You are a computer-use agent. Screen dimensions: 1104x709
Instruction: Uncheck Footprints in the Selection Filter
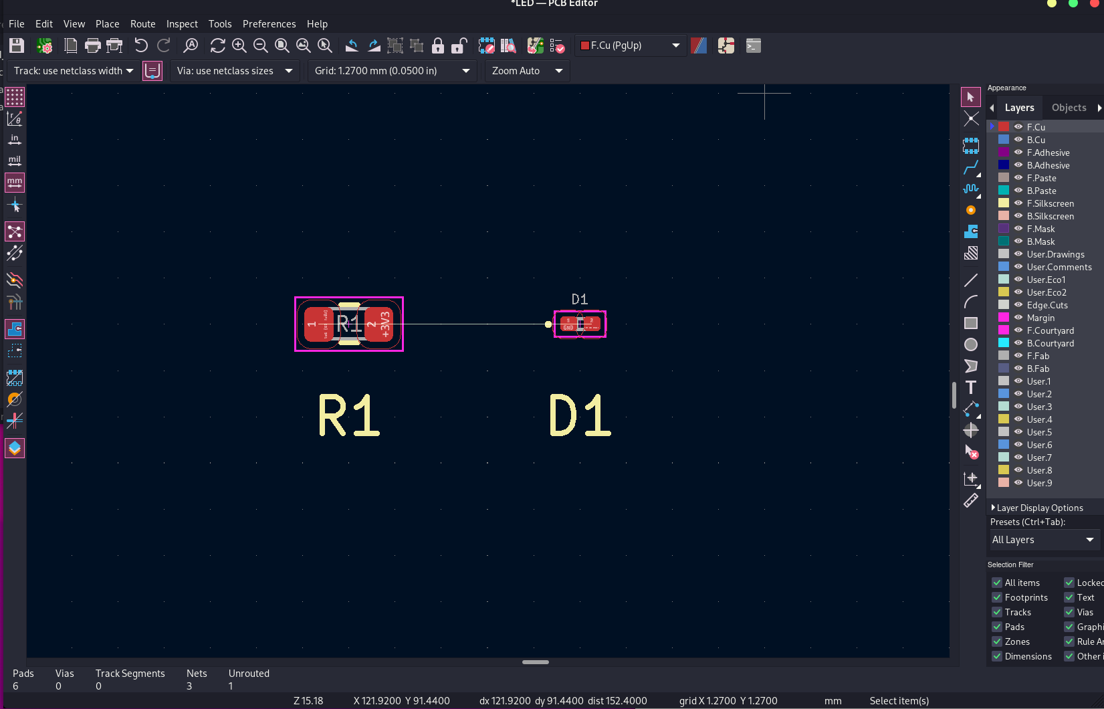(x=997, y=597)
